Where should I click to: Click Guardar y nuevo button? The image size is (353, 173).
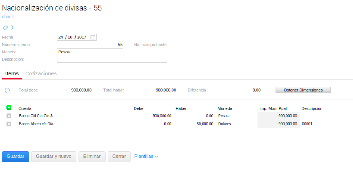(x=53, y=157)
